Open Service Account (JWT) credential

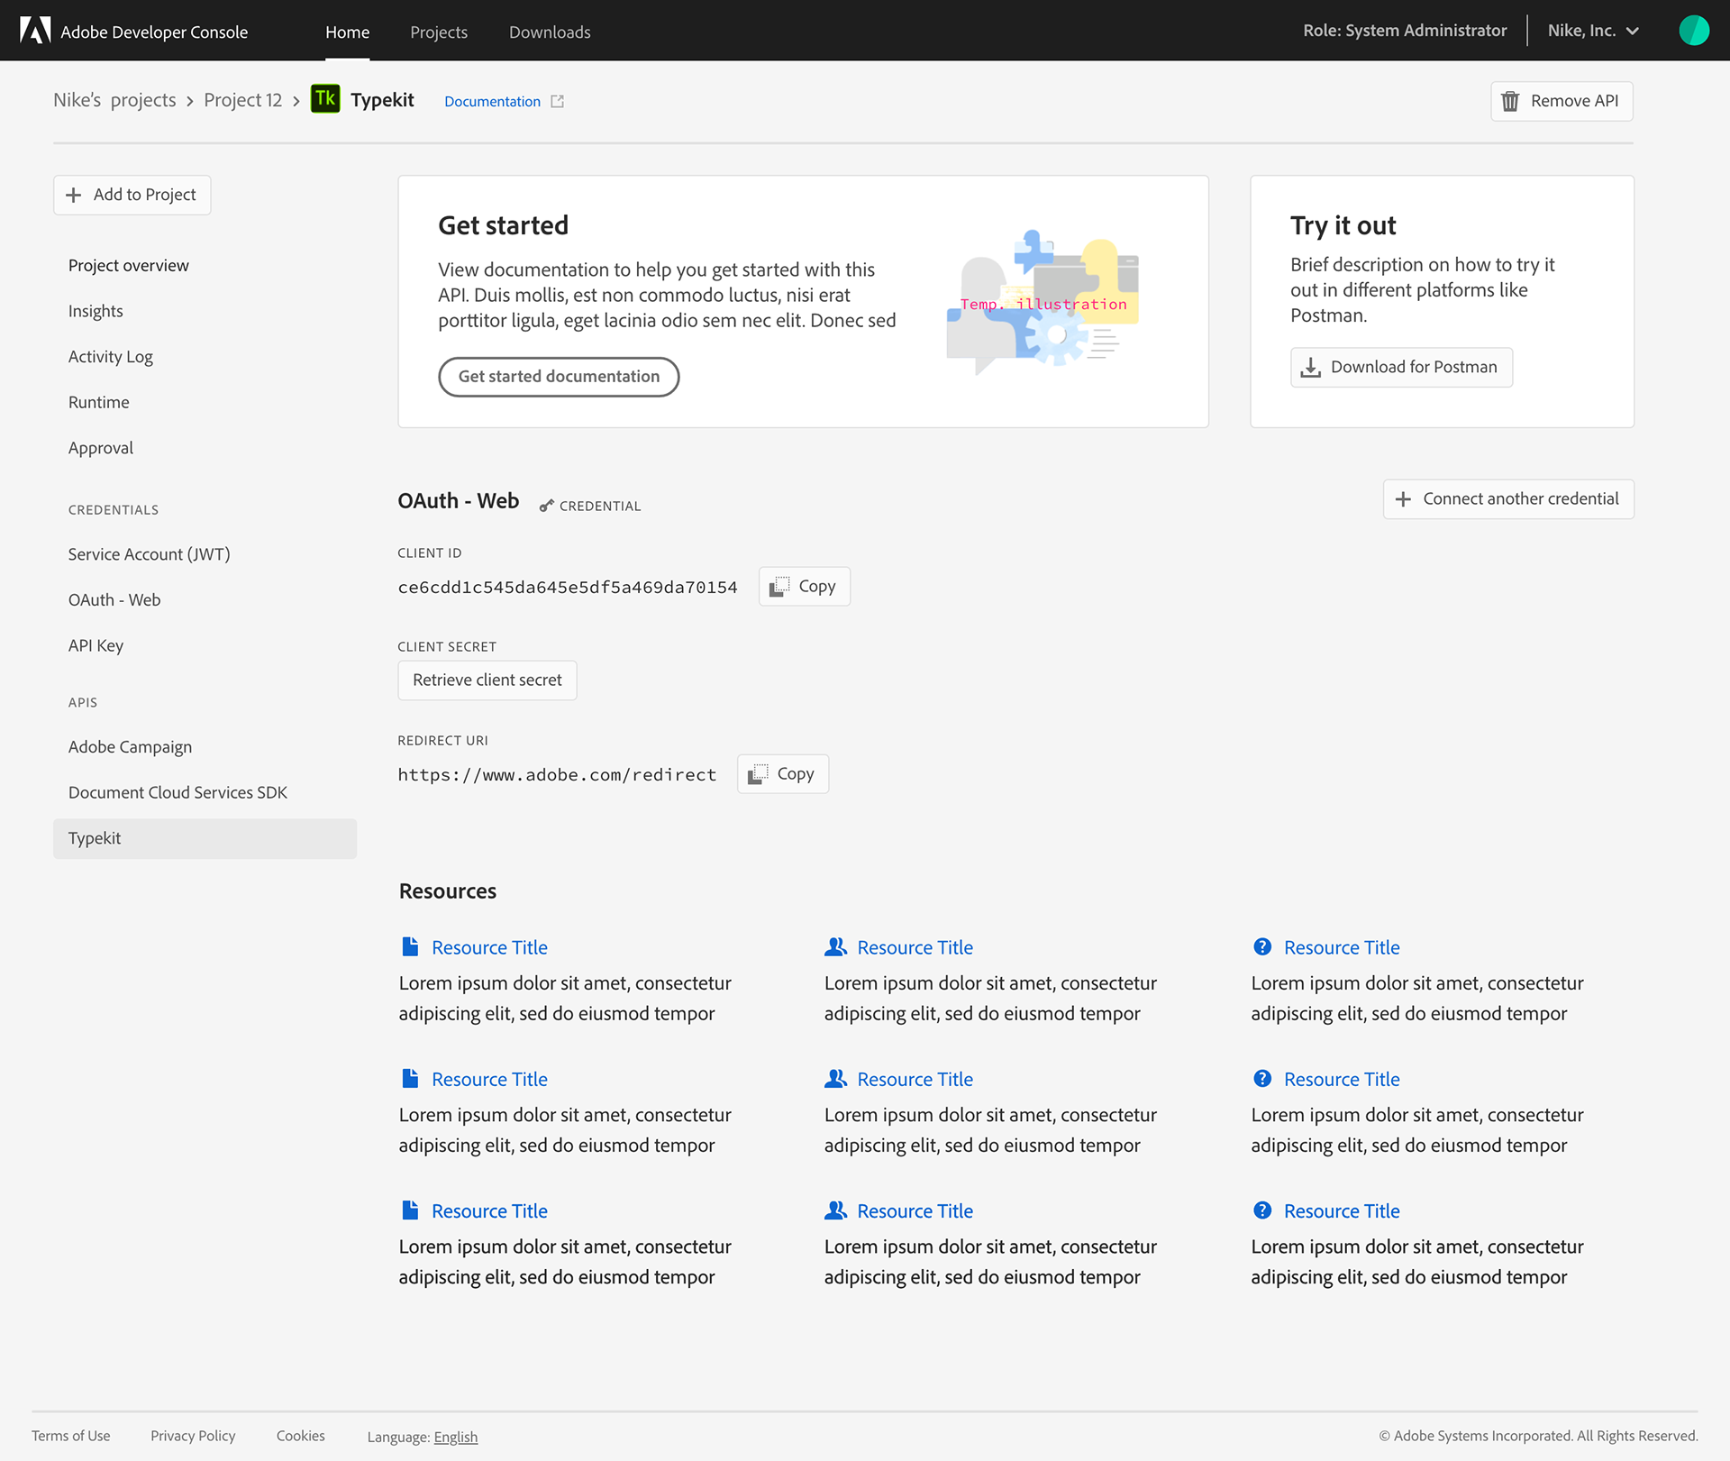pos(149,554)
